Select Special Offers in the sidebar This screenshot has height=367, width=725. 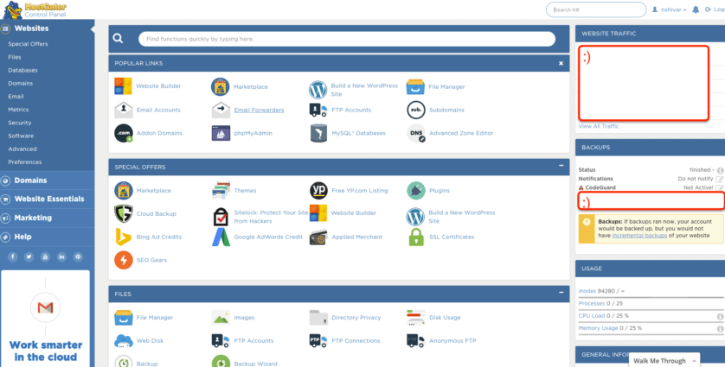tap(28, 44)
